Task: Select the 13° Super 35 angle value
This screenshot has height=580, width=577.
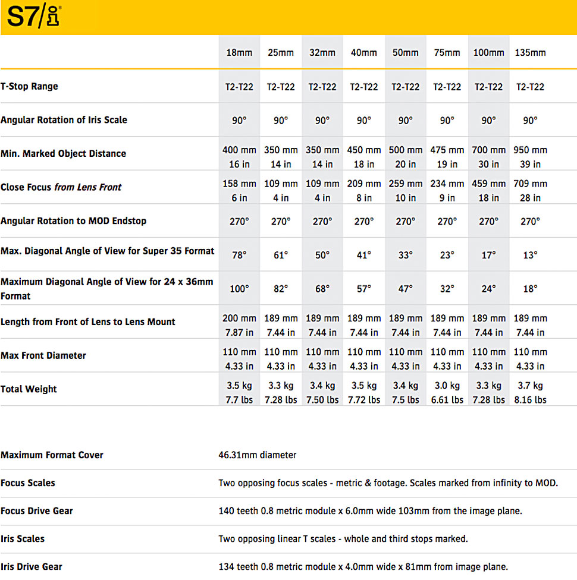Action: [x=531, y=255]
